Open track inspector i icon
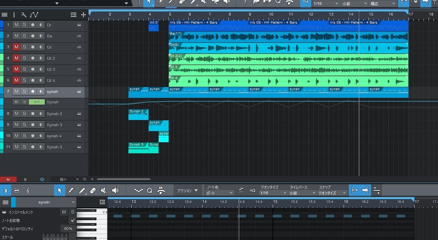This screenshot has width=438, height=240. (x=14, y=15)
